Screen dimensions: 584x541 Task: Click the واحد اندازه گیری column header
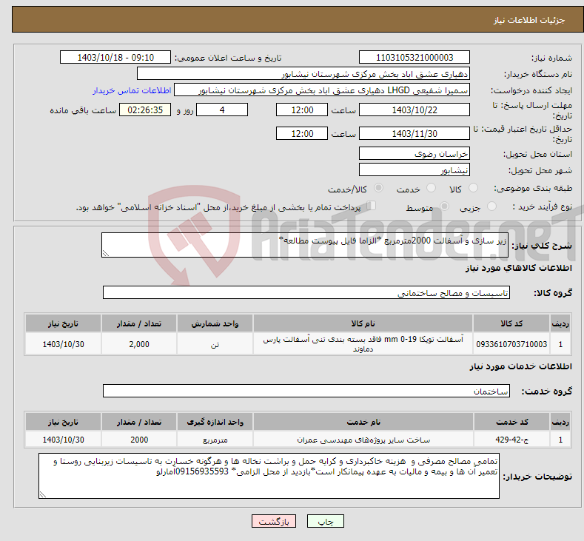(x=215, y=422)
